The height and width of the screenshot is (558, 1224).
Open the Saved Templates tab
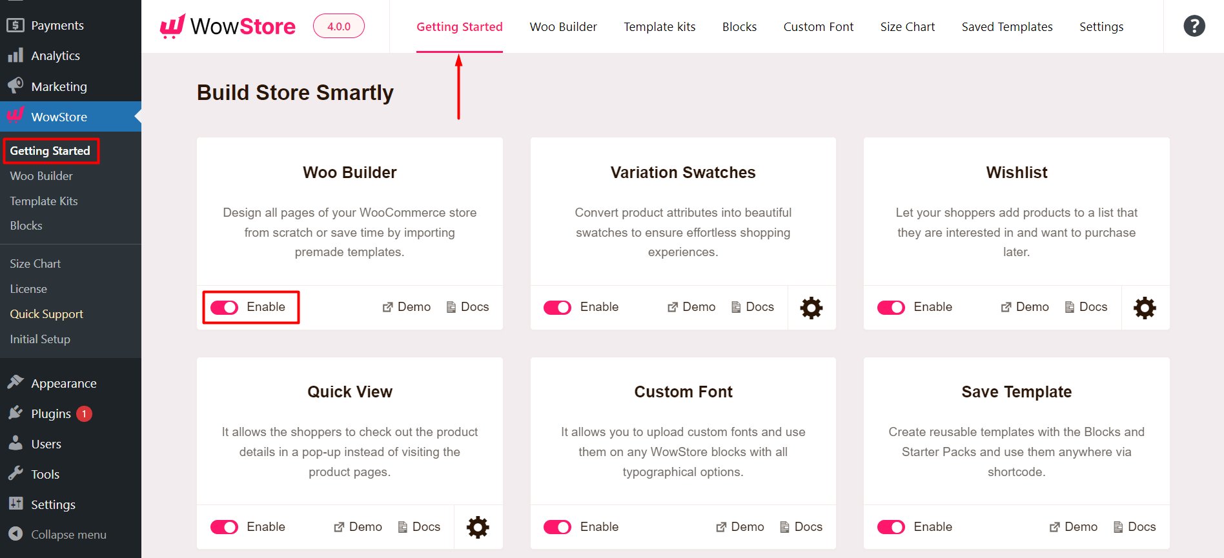coord(1006,26)
